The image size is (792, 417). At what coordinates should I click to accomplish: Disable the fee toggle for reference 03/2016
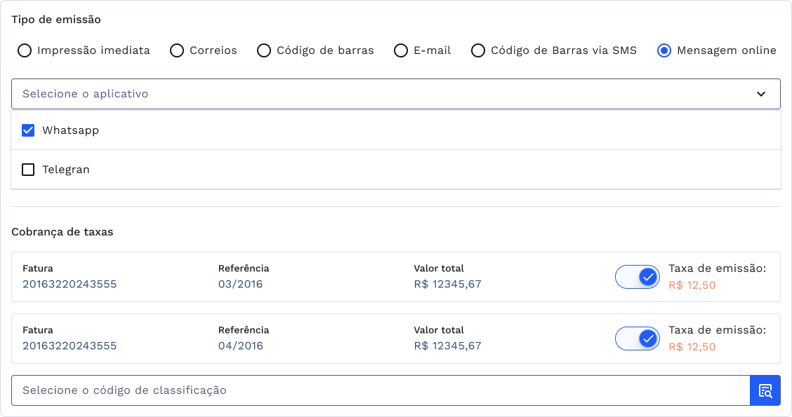click(638, 277)
